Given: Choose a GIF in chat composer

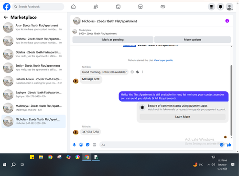Looking at the screenshot, I should pos(95,145).
